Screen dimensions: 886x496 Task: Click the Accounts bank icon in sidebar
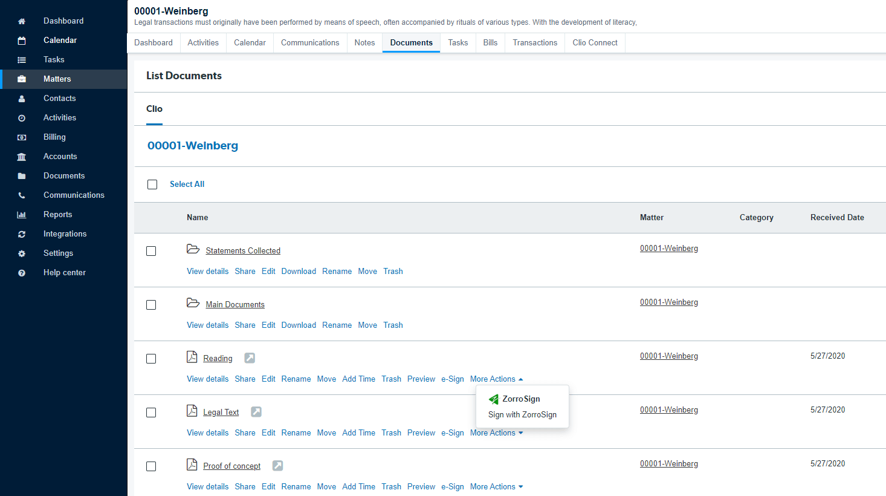pyautogui.click(x=22, y=157)
